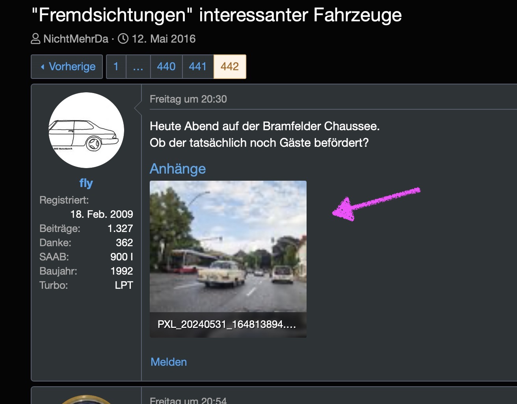Click the Anhänge attachments heading
This screenshot has width=517, height=404.
(178, 169)
